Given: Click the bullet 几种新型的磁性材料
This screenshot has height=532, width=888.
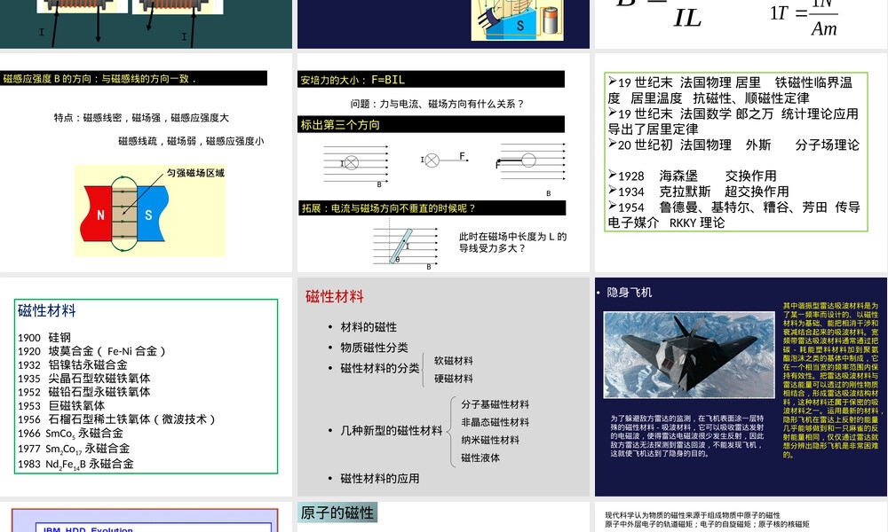Looking at the screenshot, I should tap(391, 430).
